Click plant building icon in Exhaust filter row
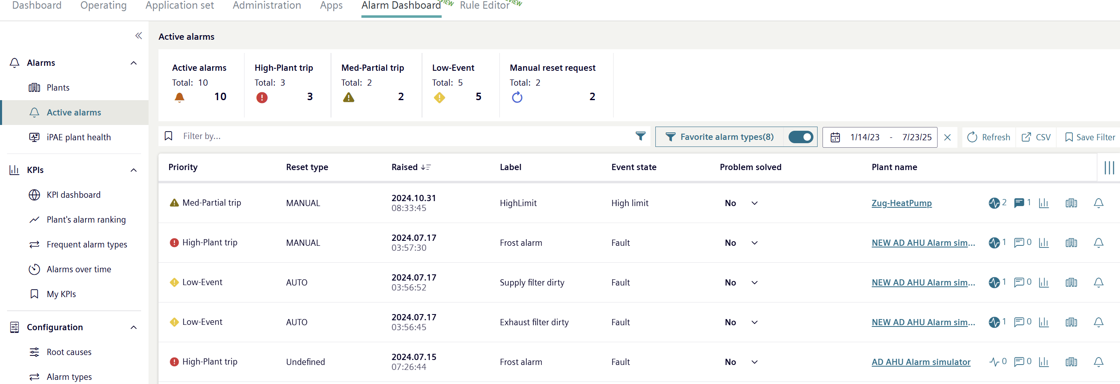This screenshot has height=384, width=1120. click(x=1071, y=322)
